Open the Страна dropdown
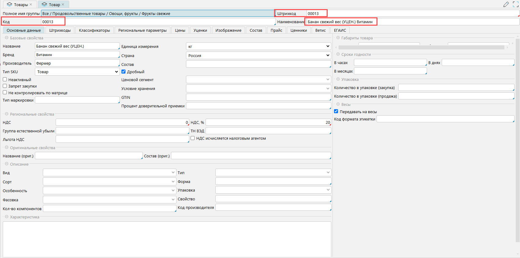Viewport: 520px width, 258px height. click(258, 56)
